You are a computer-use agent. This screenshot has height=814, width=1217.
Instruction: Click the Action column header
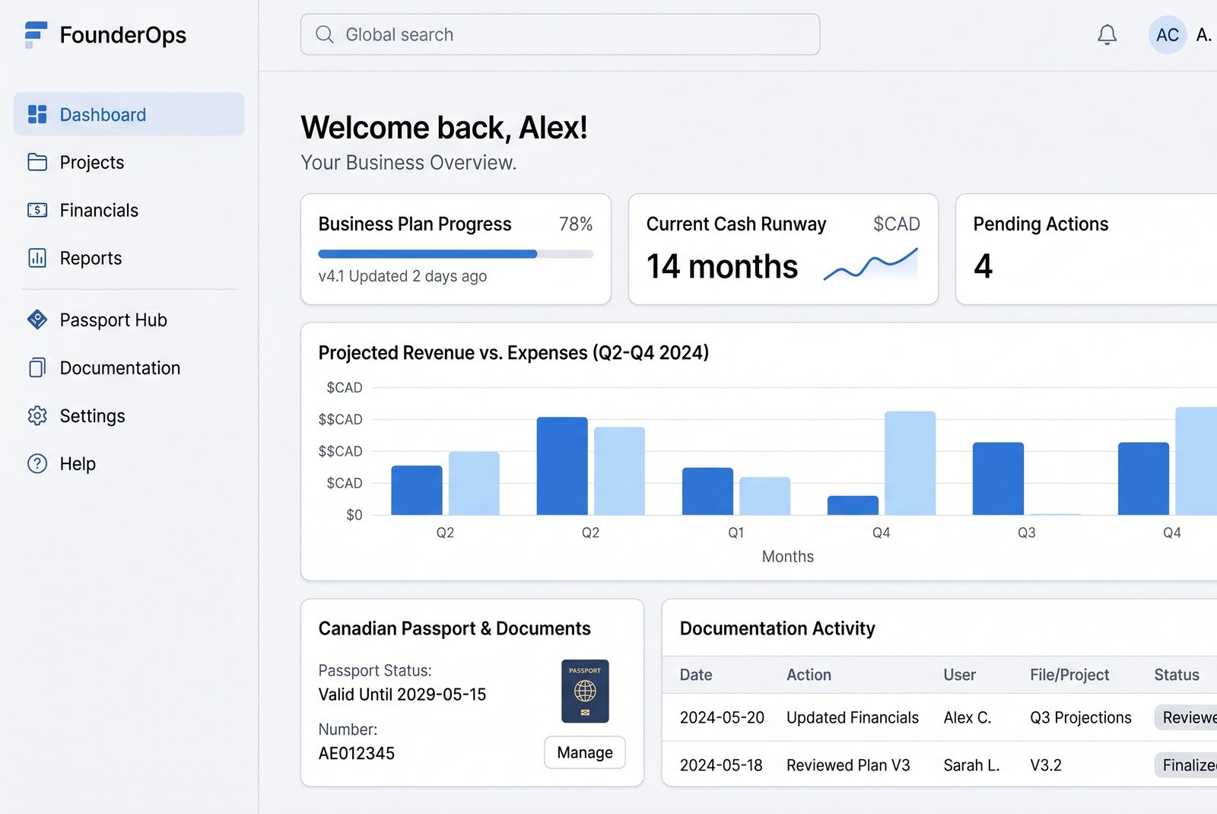tap(809, 675)
